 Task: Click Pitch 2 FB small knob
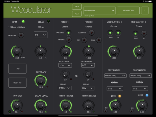tap(88, 74)
